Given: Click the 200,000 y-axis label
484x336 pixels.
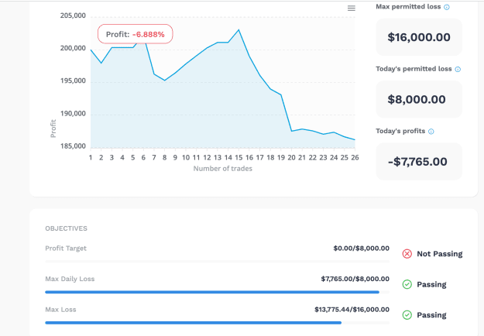Looking at the screenshot, I should click(x=73, y=48).
